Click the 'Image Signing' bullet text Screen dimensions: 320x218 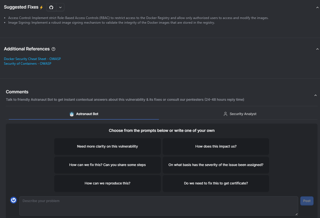coord(112,23)
